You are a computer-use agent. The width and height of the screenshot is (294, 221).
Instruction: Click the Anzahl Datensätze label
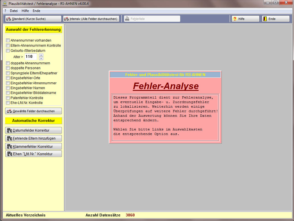(103, 215)
